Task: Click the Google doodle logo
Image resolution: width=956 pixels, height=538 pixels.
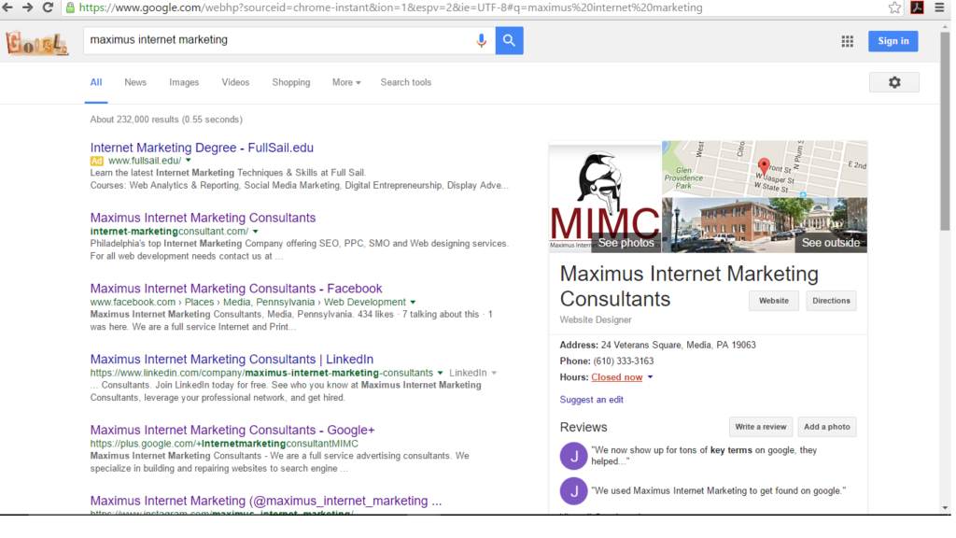Action: pyautogui.click(x=36, y=43)
